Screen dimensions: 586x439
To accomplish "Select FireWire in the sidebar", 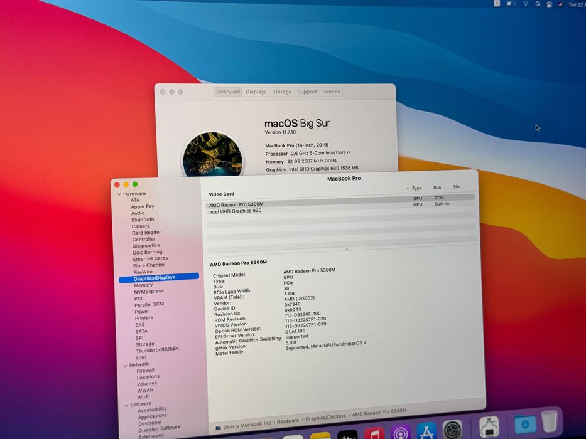I will [143, 272].
